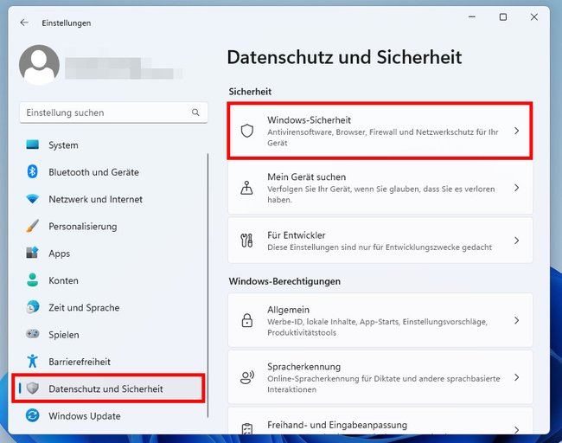Click the Bluetooth icon in sidebar
Screen dimensions: 562x443
(33, 171)
